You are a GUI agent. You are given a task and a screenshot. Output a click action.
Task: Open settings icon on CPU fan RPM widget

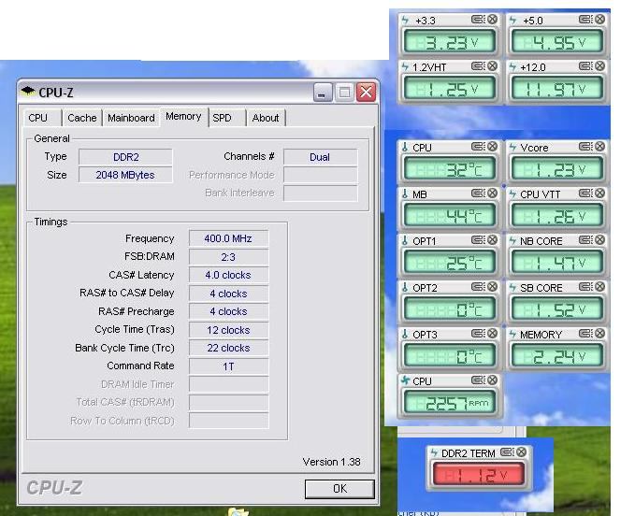tap(478, 380)
